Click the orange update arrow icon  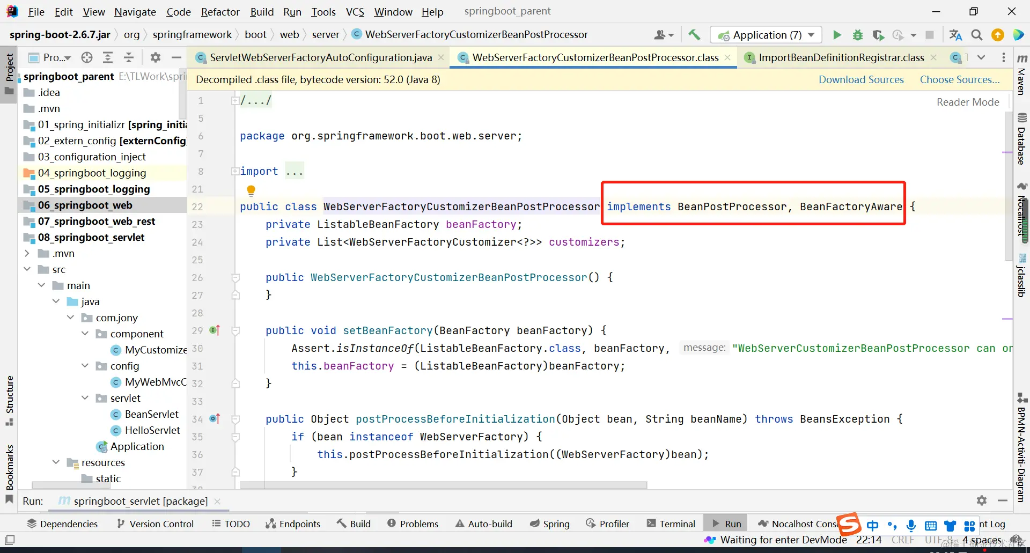(x=998, y=35)
